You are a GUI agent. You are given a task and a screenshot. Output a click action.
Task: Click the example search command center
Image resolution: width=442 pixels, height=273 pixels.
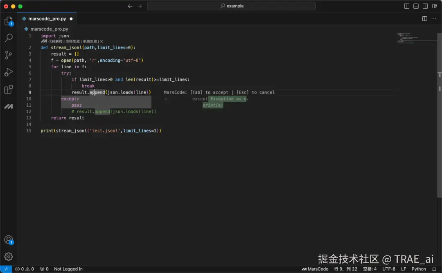pos(231,6)
